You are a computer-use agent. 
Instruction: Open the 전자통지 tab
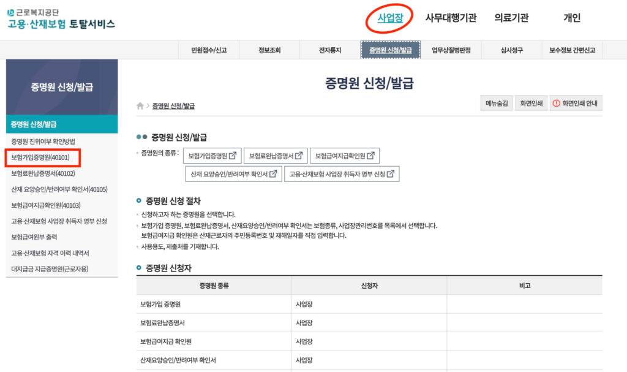[x=330, y=50]
